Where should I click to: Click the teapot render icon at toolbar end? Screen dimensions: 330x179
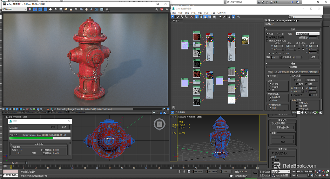click(x=167, y=9)
